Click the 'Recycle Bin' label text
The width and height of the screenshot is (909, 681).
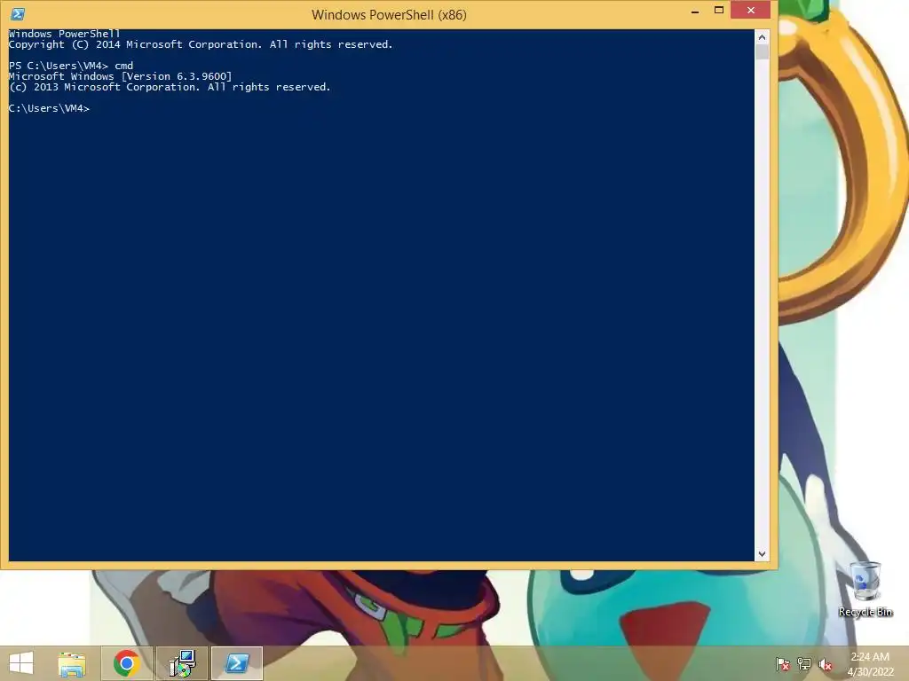coord(866,612)
